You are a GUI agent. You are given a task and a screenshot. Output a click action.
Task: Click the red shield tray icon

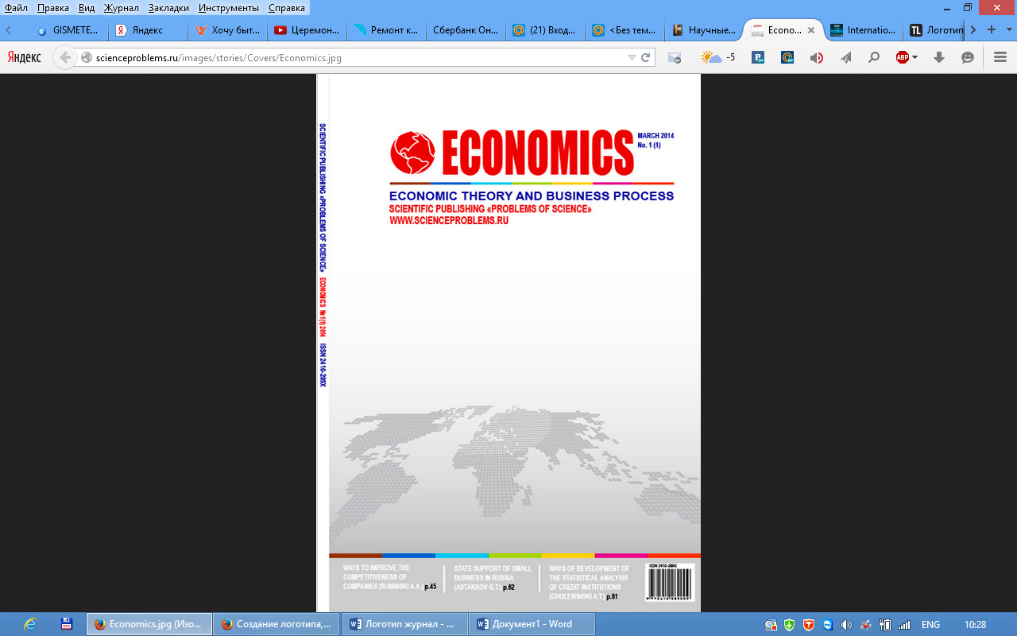click(809, 624)
